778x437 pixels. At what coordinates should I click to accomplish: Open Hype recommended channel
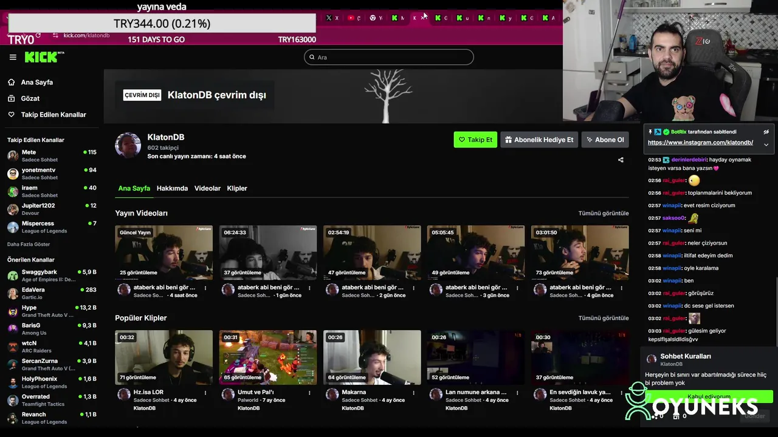click(51, 311)
